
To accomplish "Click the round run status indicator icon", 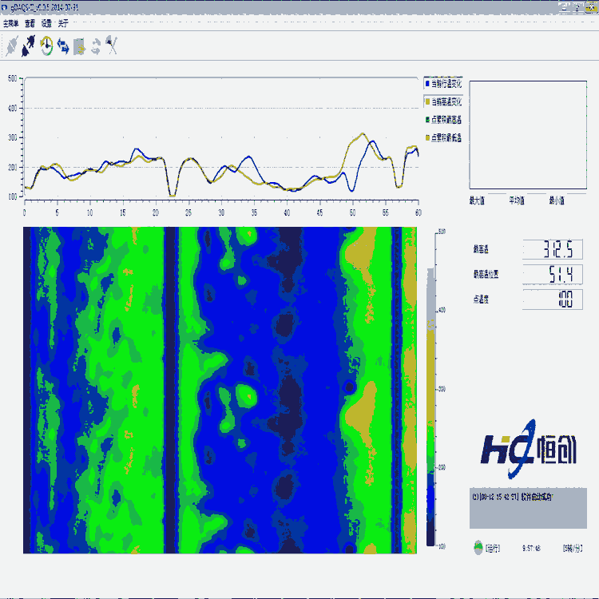I will [x=478, y=548].
